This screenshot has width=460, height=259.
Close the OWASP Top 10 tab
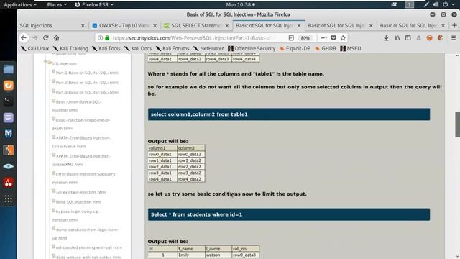(155, 26)
